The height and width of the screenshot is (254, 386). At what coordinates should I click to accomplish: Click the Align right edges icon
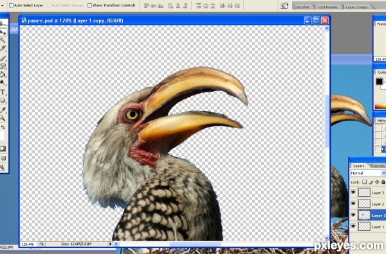185,5
